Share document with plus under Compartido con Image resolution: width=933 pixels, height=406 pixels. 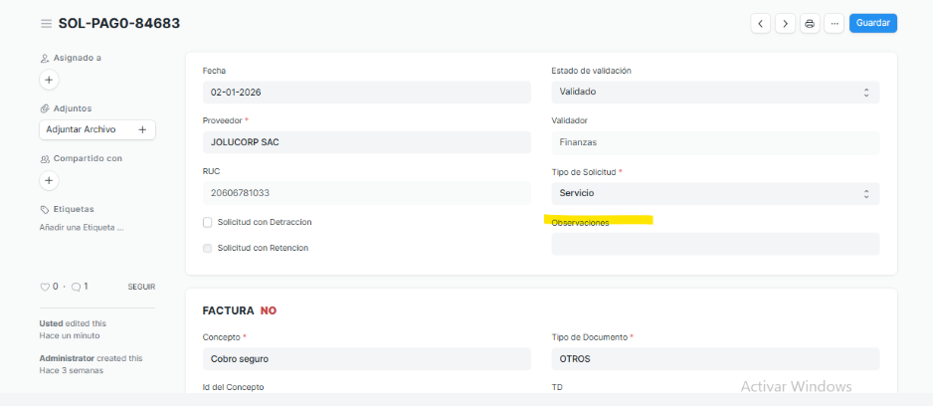[50, 180]
